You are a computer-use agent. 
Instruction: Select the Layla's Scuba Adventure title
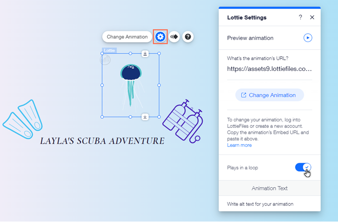click(x=102, y=141)
